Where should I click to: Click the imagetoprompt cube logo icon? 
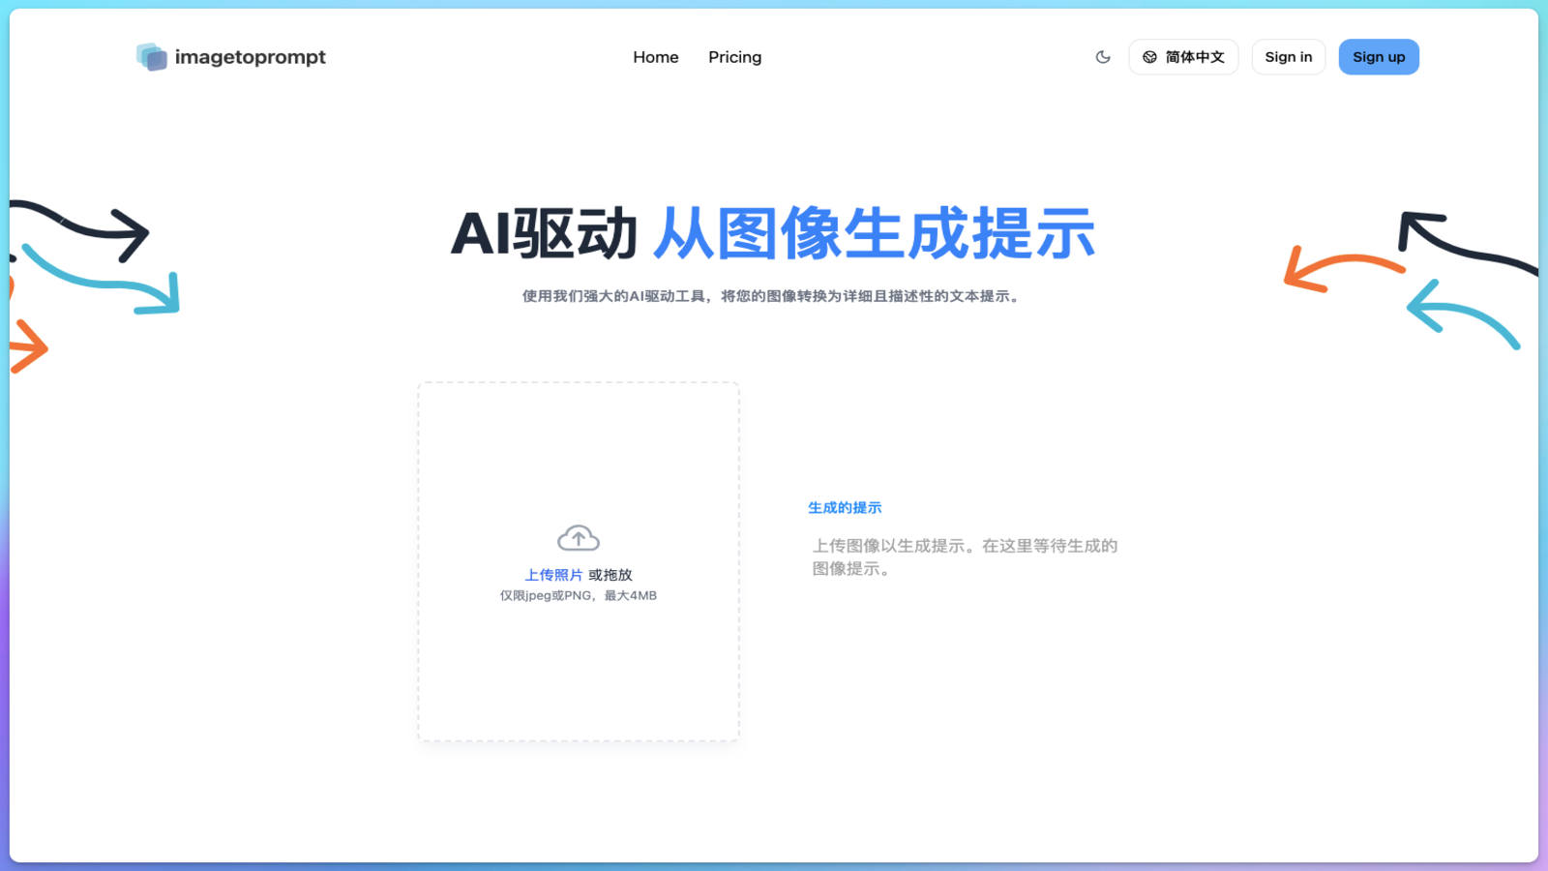click(x=151, y=57)
